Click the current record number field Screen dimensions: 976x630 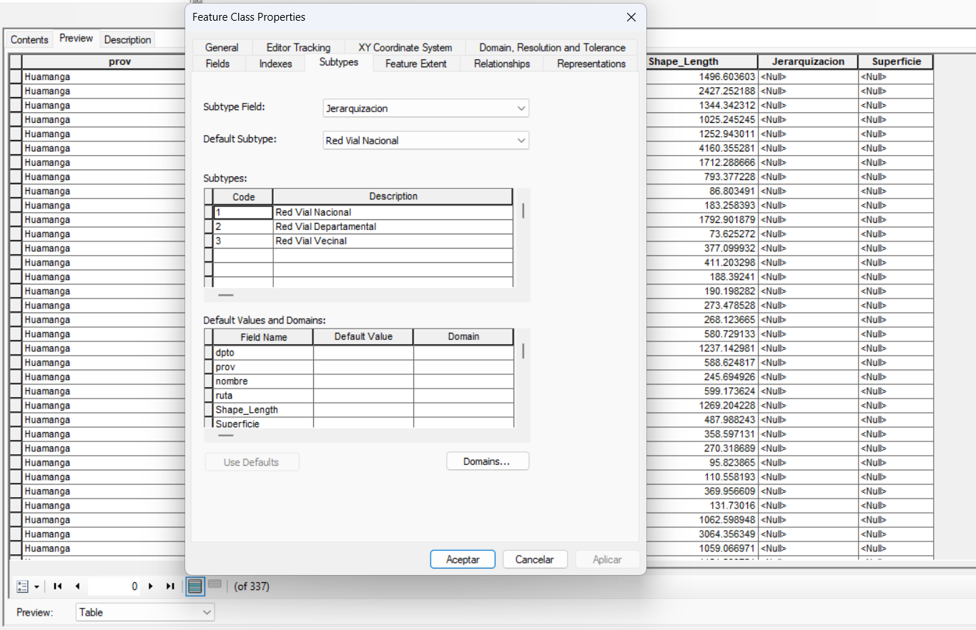pos(113,586)
